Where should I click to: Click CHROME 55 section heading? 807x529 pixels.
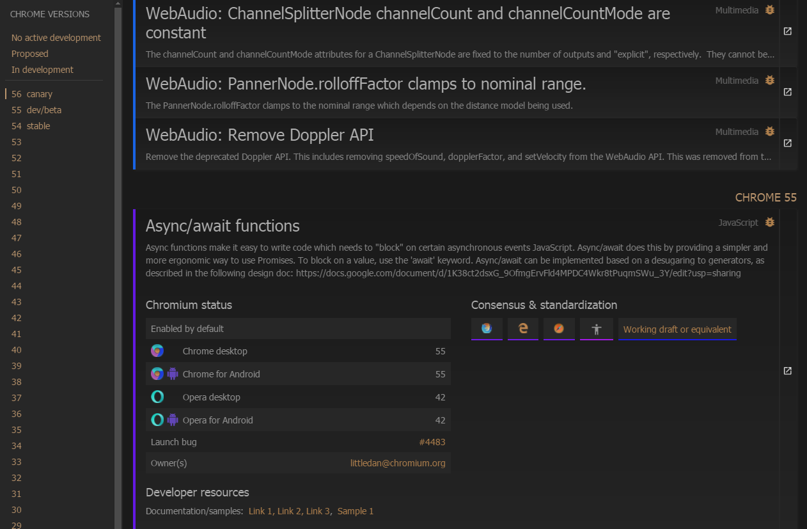coord(766,198)
